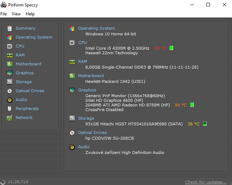Image resolution: width=232 pixels, height=185 pixels.
Task: Open the Graphics heading in main panel
Action: point(87,90)
